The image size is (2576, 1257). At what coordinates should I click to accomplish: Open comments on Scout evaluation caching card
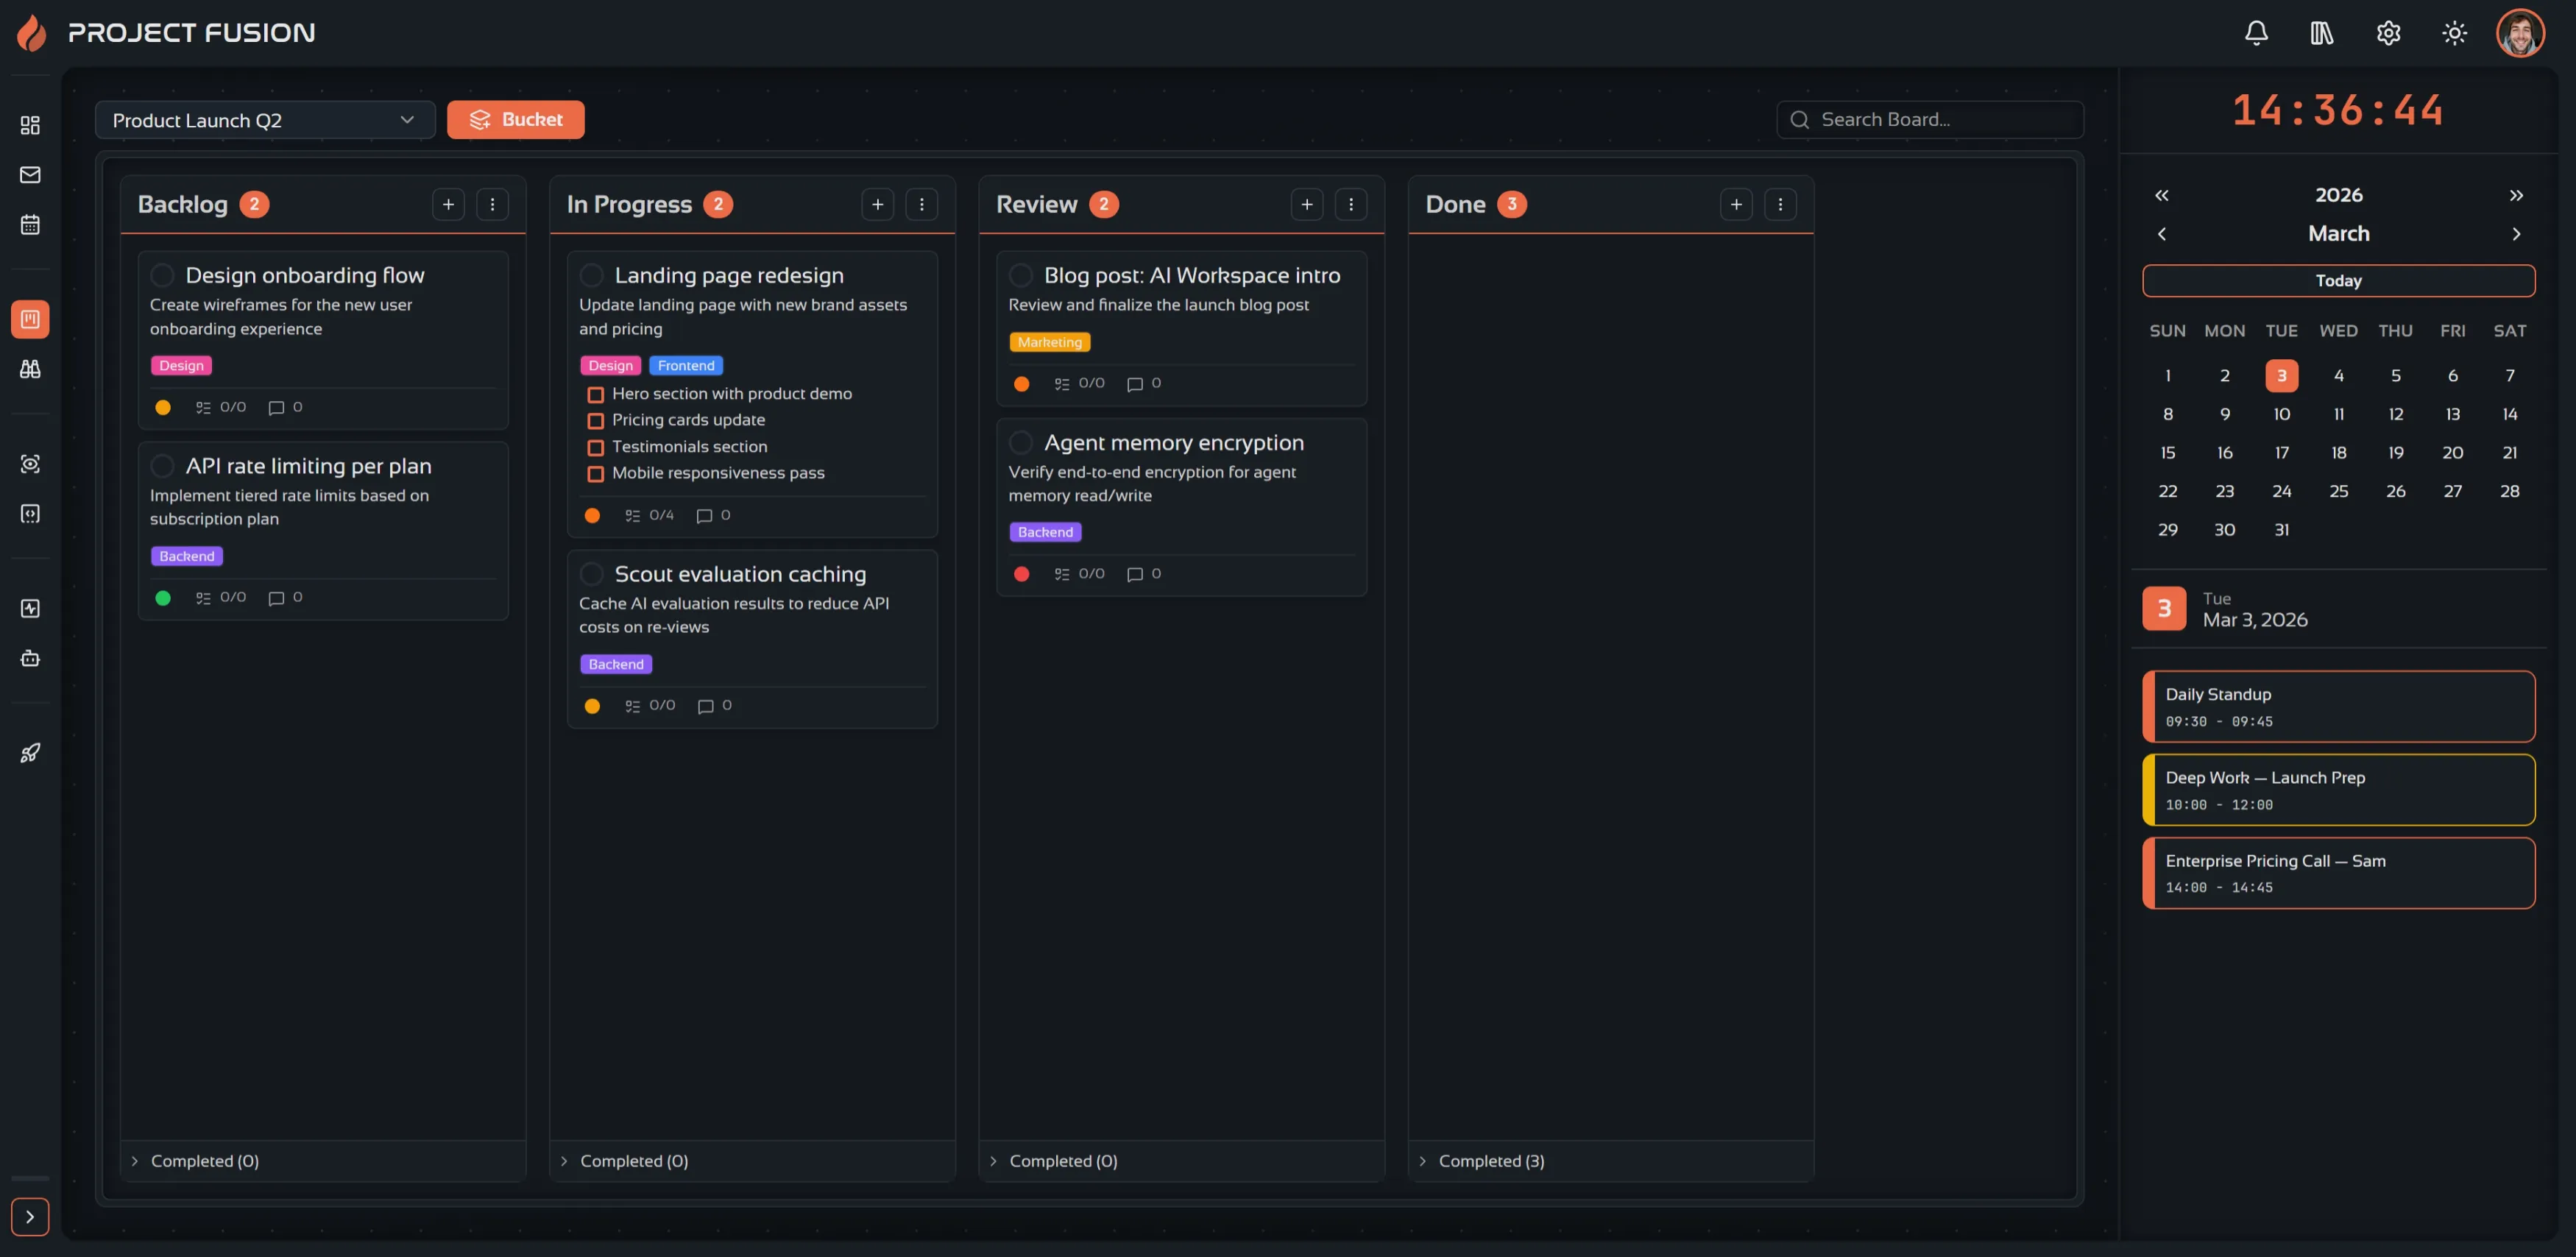click(714, 706)
